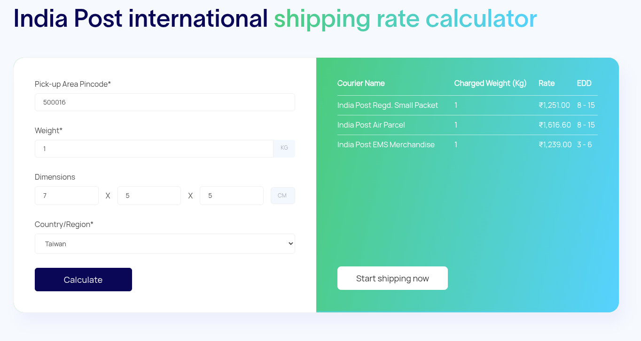Viewport: 641px width, 341px height.
Task: Open the Country/Region dropdown showing Taiwan
Action: tap(164, 243)
